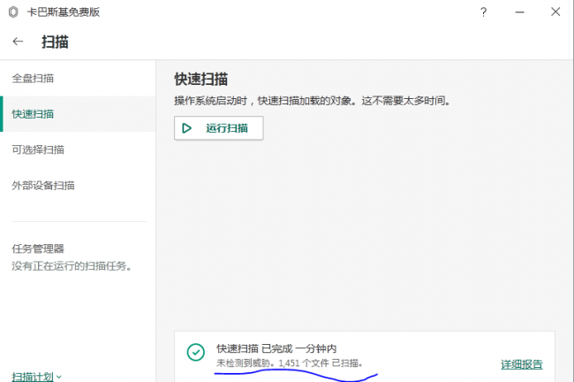Close the Kaspersky window
574x382 pixels.
[x=555, y=12]
